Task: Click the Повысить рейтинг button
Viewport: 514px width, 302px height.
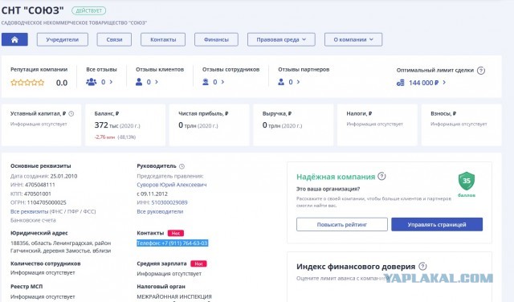Action: (342, 225)
